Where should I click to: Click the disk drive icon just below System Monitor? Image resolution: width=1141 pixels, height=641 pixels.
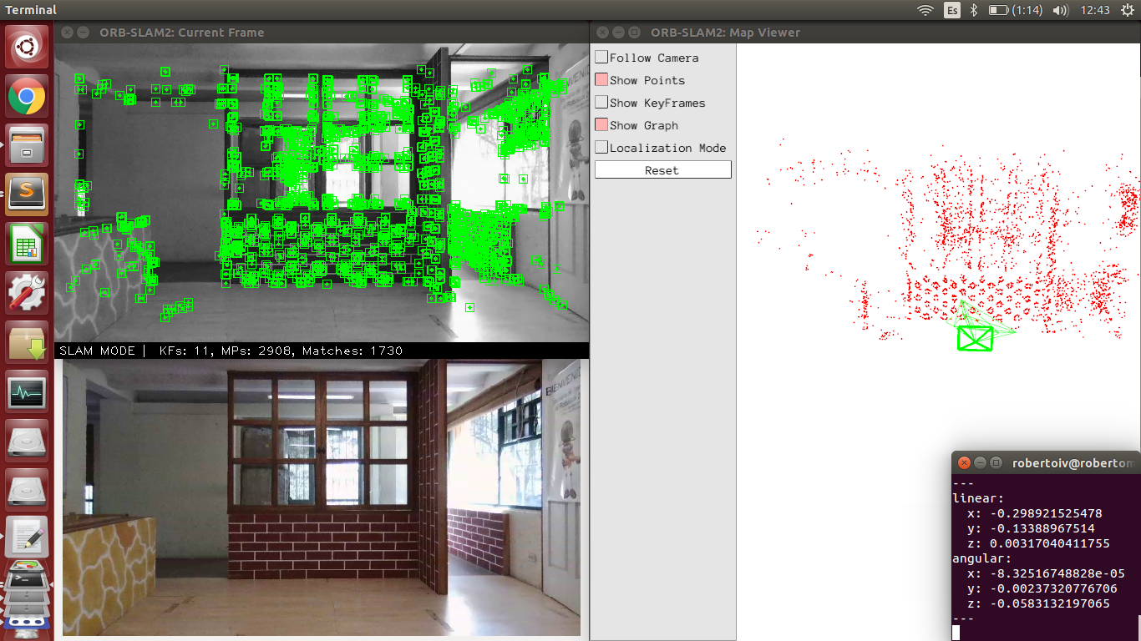coord(27,441)
